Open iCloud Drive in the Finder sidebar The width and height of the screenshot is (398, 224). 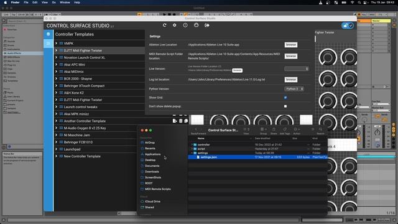point(152,202)
